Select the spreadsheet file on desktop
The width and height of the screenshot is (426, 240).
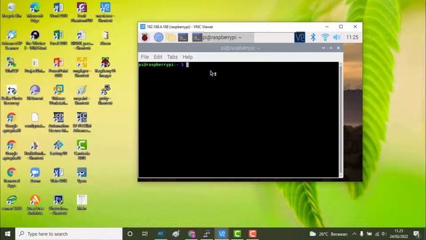[82, 203]
